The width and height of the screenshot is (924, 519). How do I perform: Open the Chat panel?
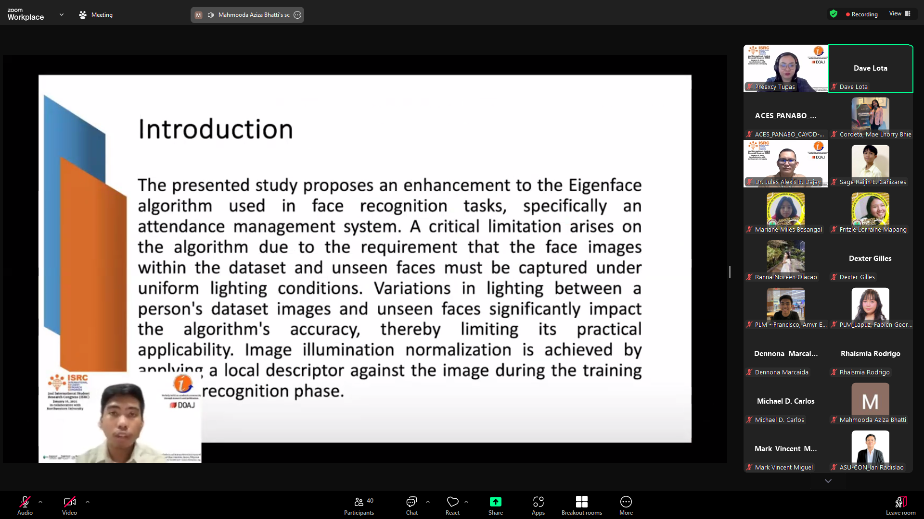tap(411, 502)
